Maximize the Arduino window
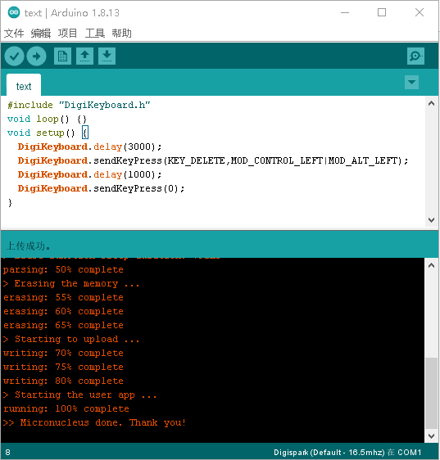440x460 pixels. coord(382,12)
